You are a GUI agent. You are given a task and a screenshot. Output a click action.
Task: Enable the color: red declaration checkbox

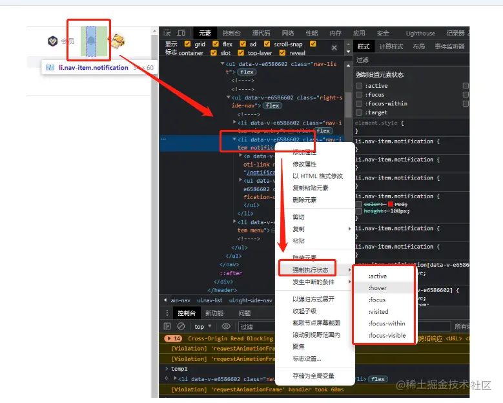click(358, 204)
